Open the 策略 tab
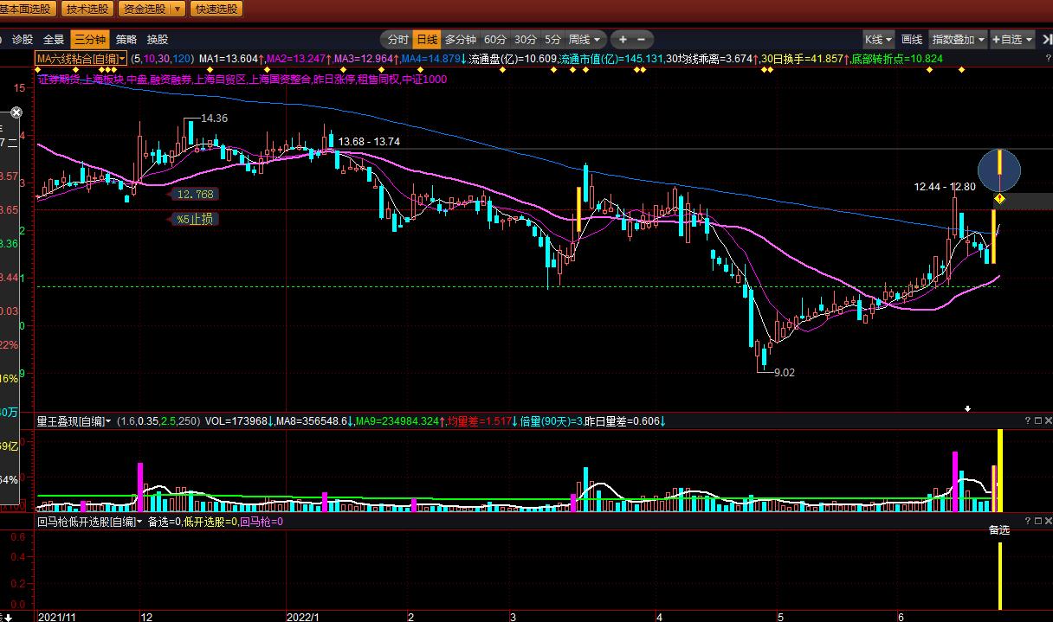Image resolution: width=1053 pixels, height=622 pixels. click(126, 40)
